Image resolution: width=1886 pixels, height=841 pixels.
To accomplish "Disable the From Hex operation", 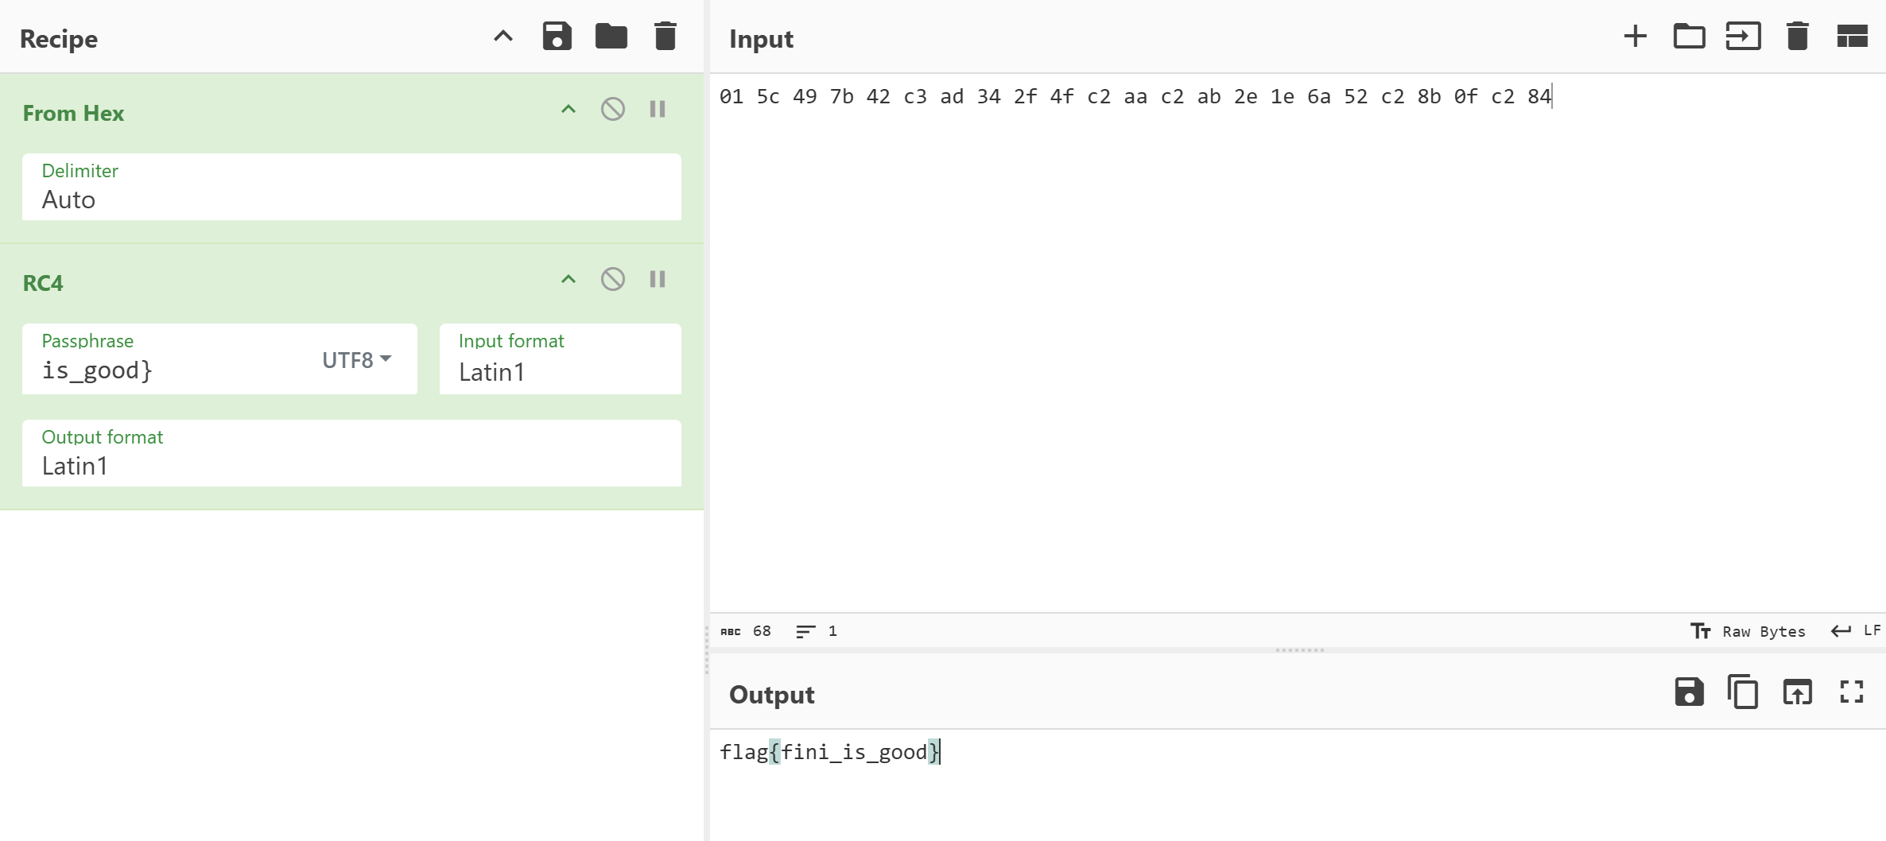I will (x=612, y=110).
